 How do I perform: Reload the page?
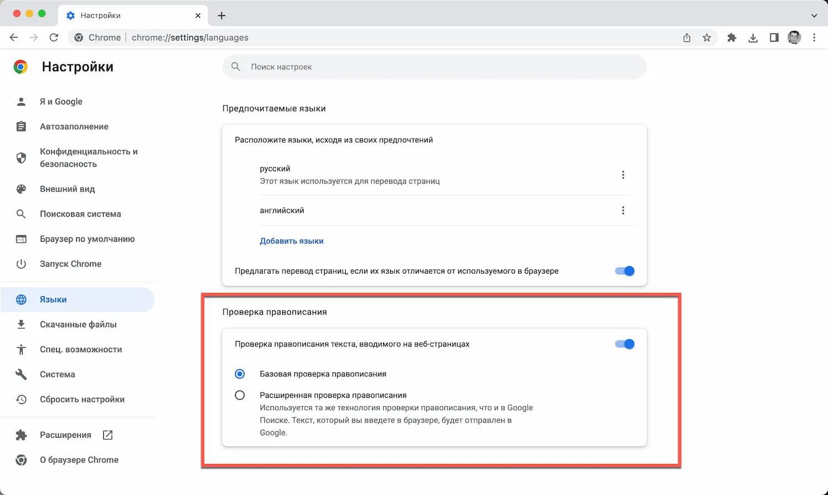pos(54,38)
